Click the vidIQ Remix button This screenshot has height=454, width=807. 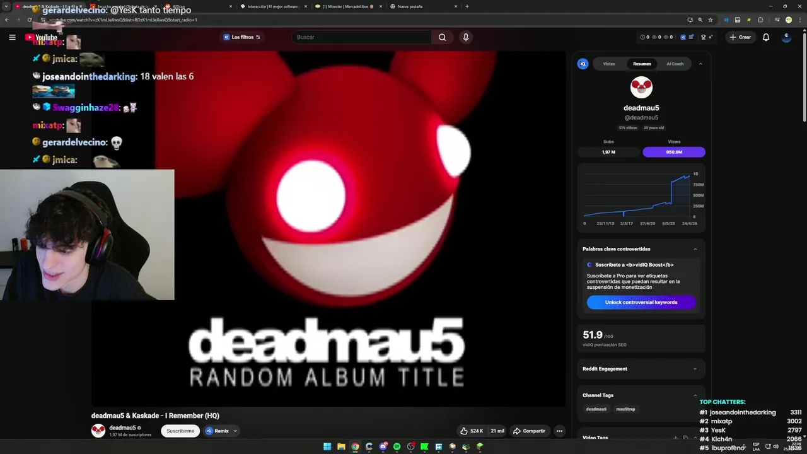[x=217, y=431]
